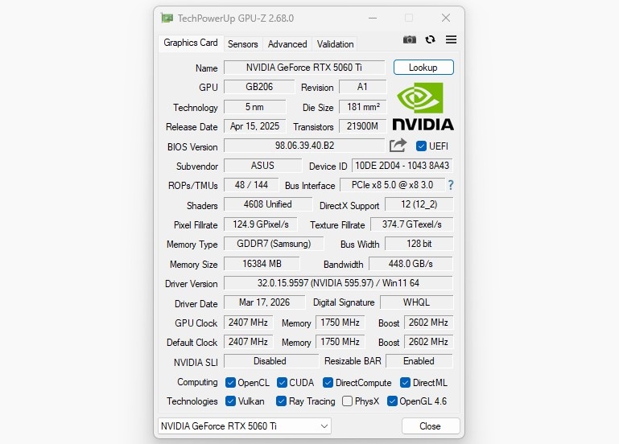Click the Subvendor field ASUS
The image size is (619, 444).
(x=262, y=165)
